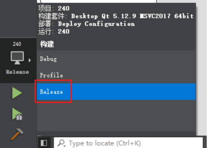Click the 项目: 240 summary line
The width and height of the screenshot is (207, 148).
[x=54, y=9]
